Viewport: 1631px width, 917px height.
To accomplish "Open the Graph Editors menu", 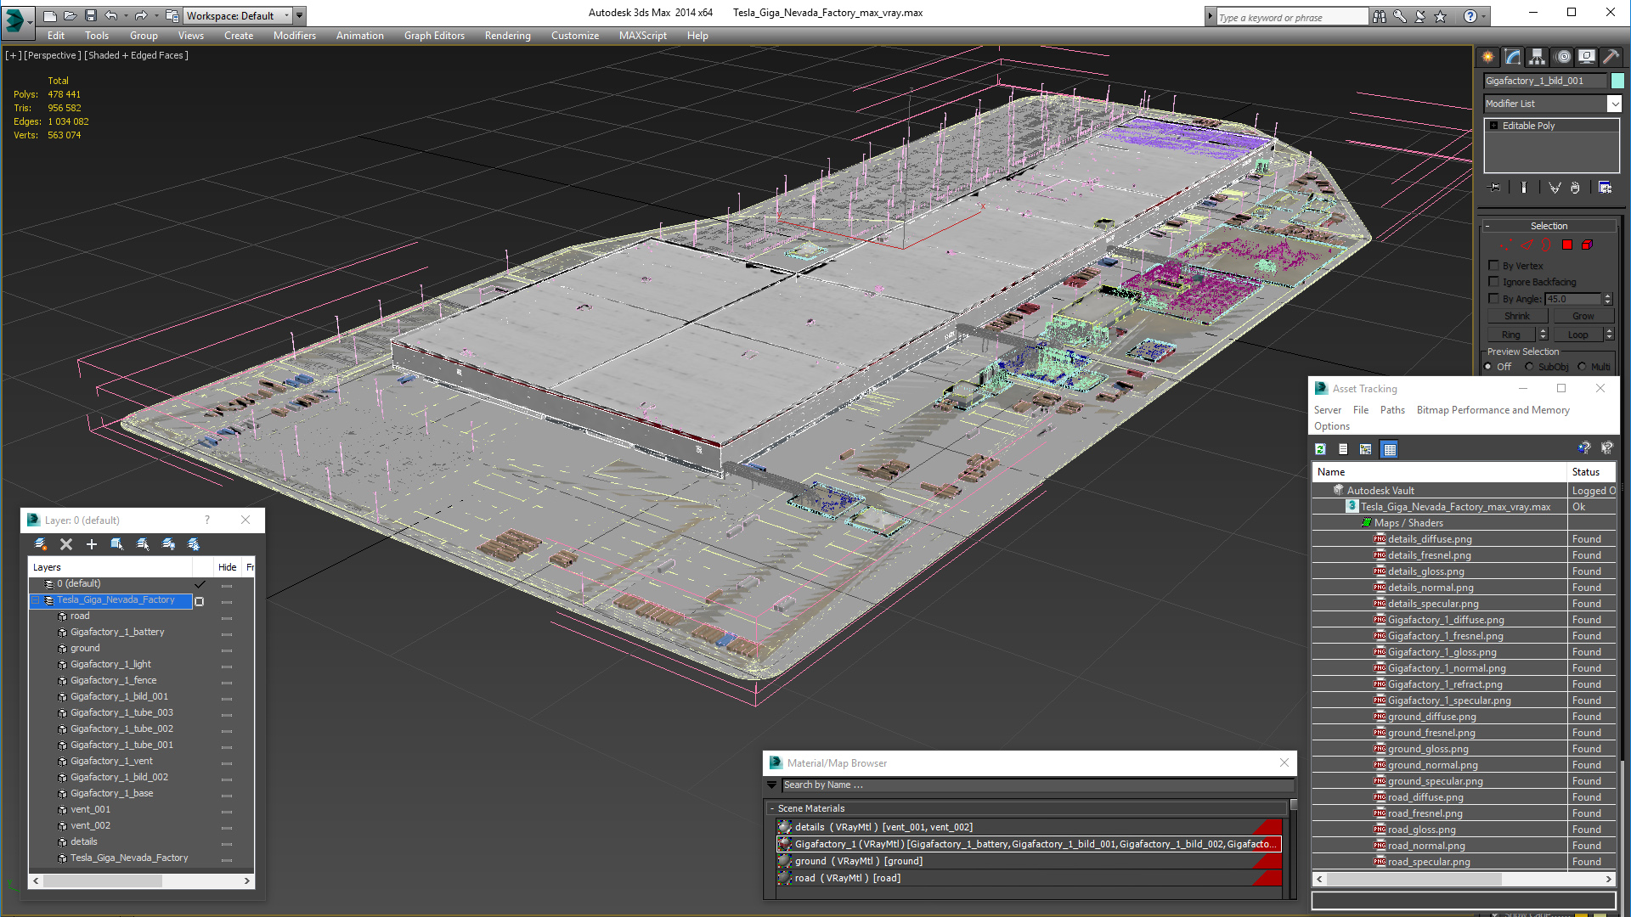I will tap(434, 36).
